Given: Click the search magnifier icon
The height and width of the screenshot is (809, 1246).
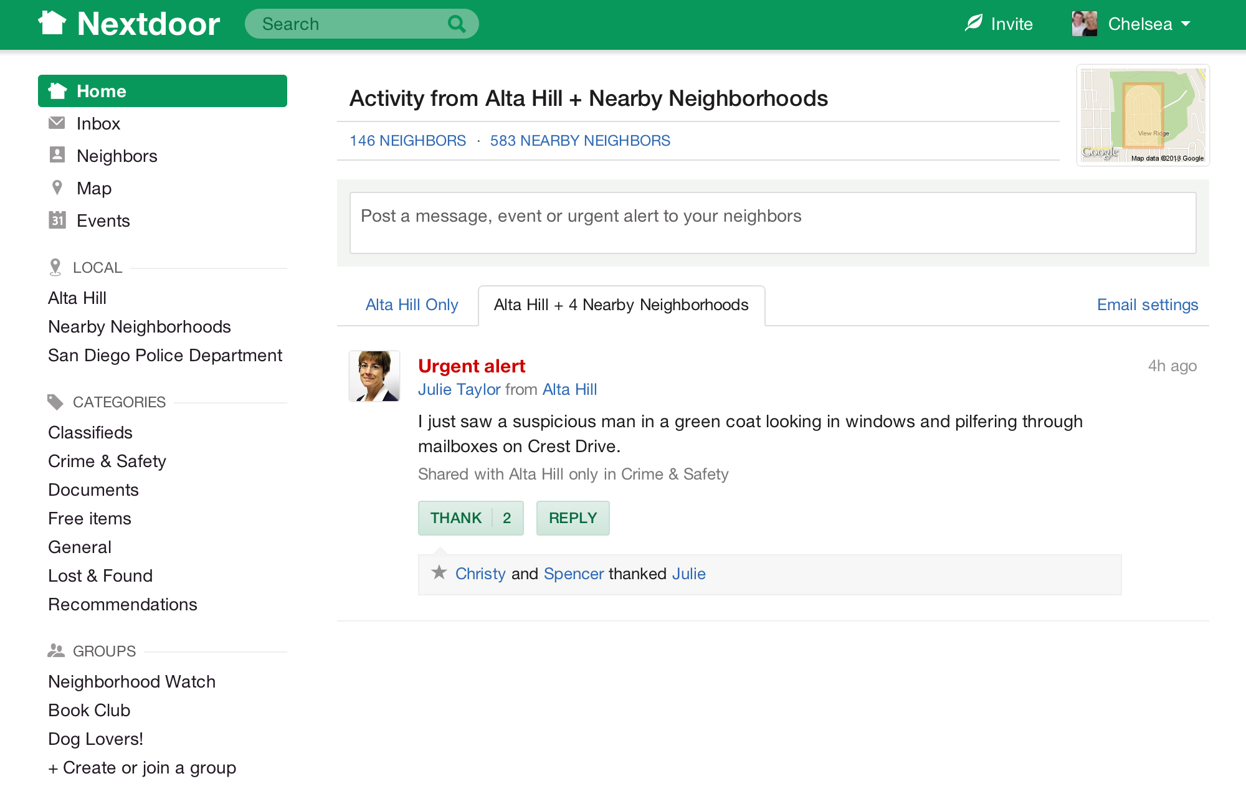Looking at the screenshot, I should (457, 24).
